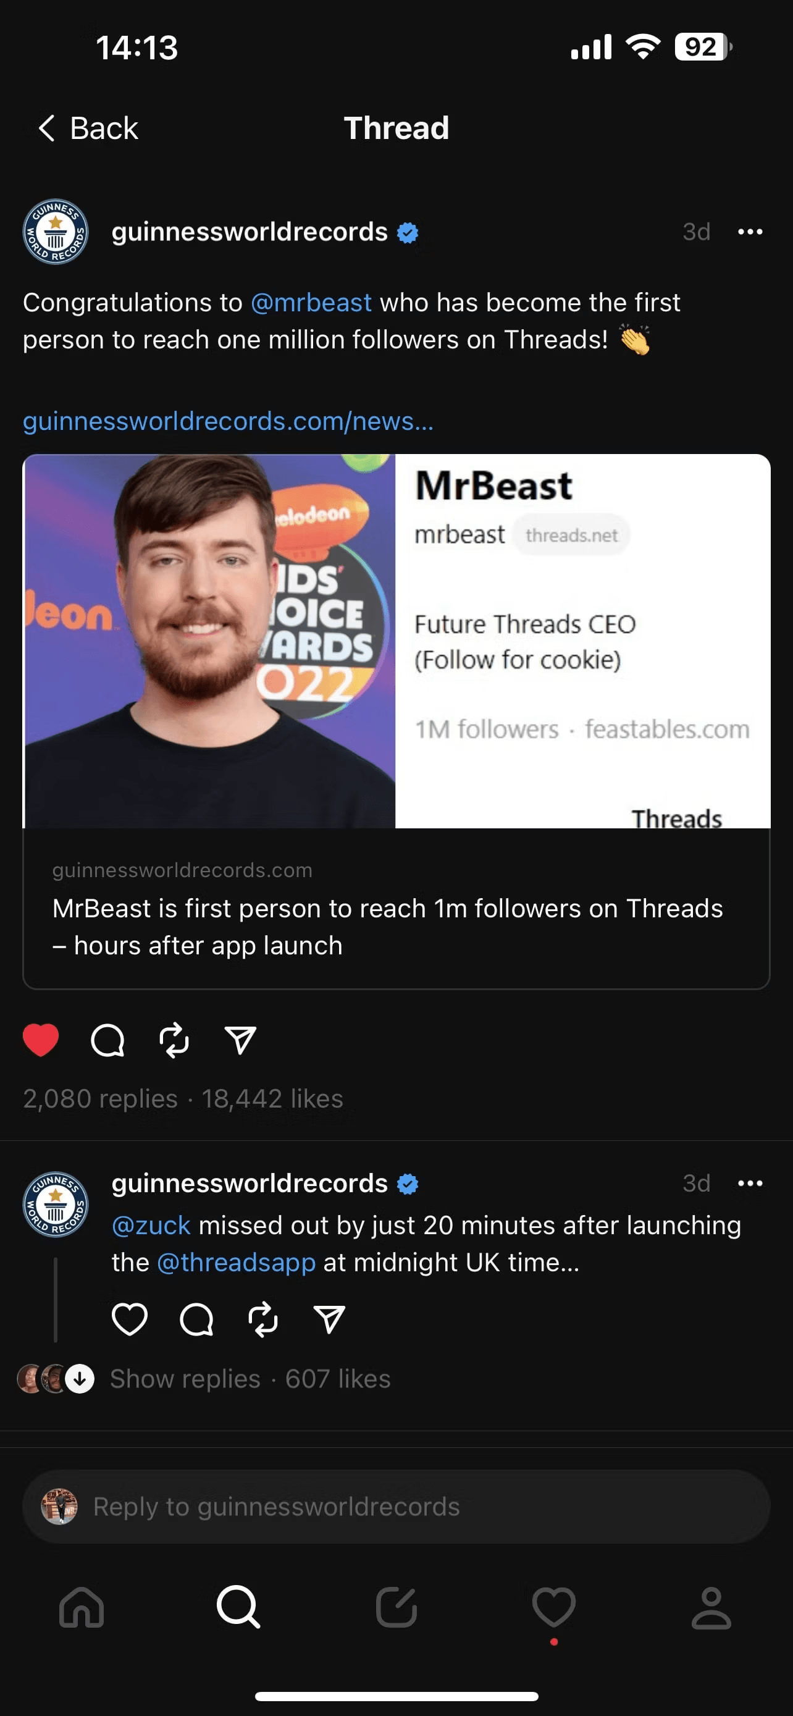Repost the @zuck reply

263,1319
